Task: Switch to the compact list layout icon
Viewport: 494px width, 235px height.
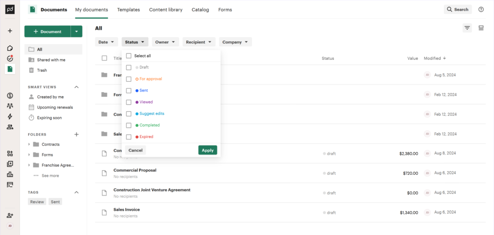Action: [x=481, y=28]
